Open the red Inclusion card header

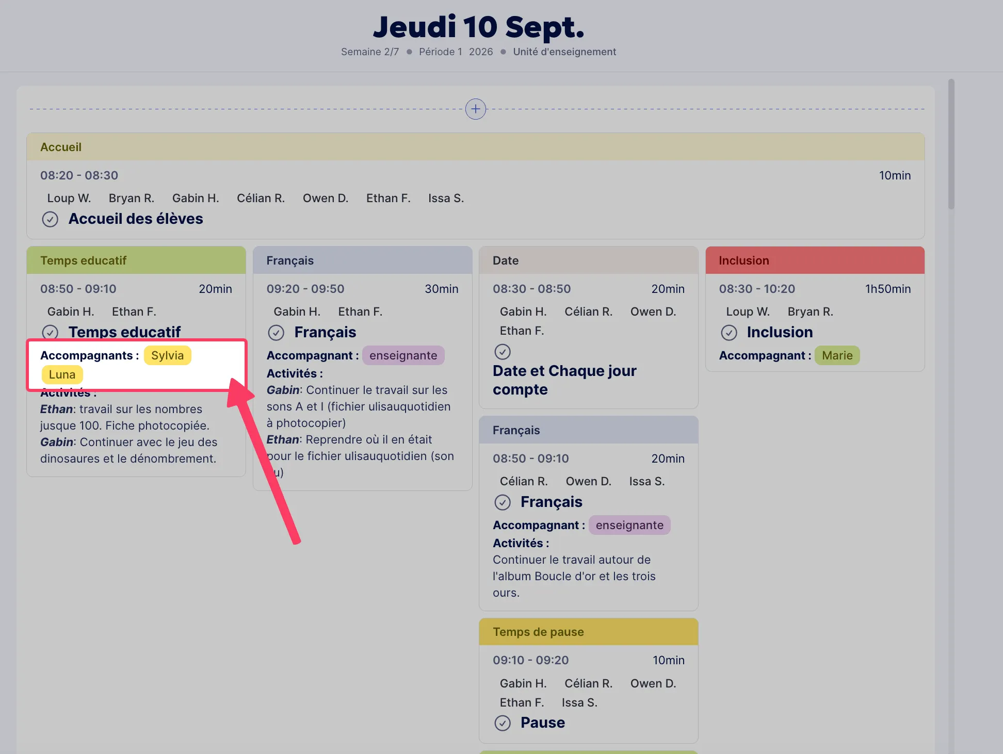coord(815,260)
